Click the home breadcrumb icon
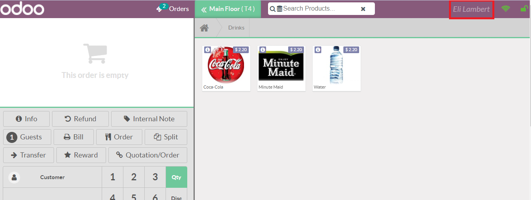The image size is (531, 200). (x=204, y=28)
